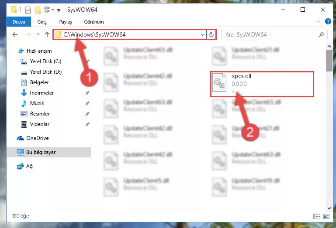This screenshot has height=228, width=336.
Task: Click the New folder quick access icon
Action: [38, 10]
